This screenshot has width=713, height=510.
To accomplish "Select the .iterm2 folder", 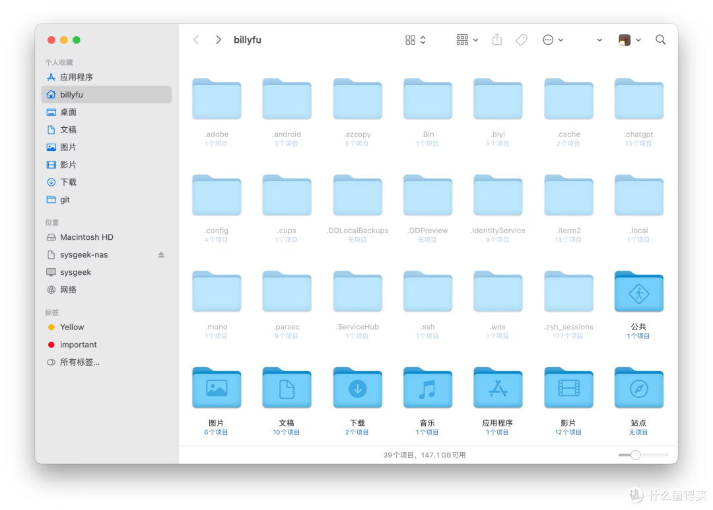I will 568,195.
